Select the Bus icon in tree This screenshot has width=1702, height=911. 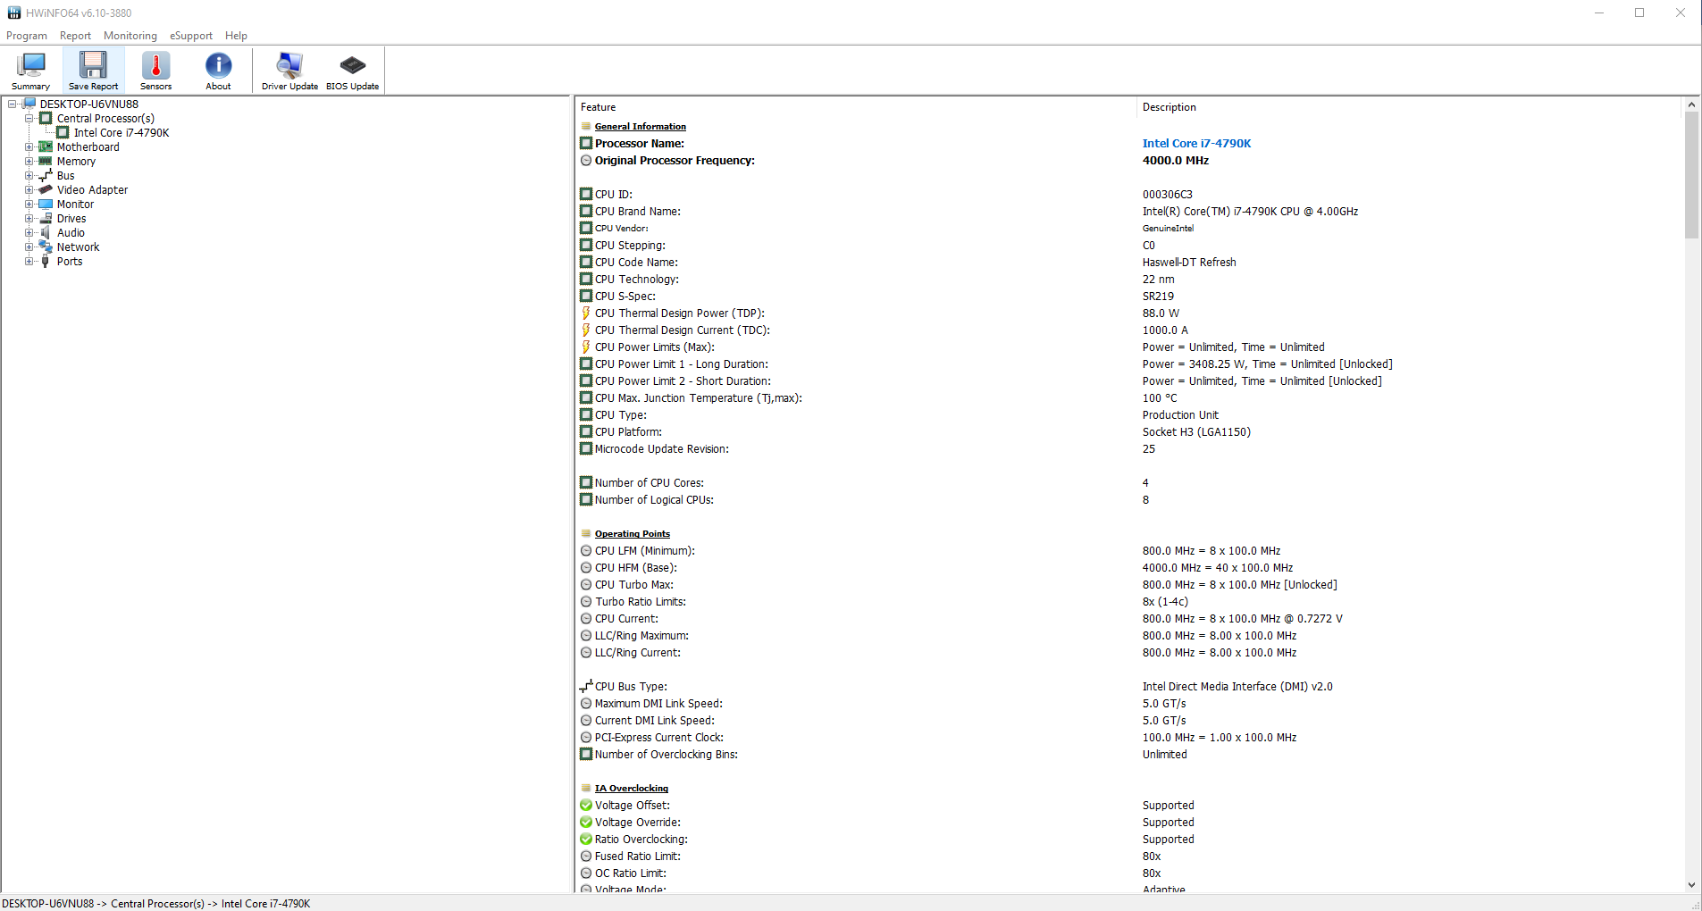(x=46, y=176)
